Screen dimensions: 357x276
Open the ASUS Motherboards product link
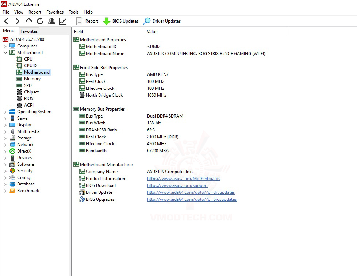pyautogui.click(x=184, y=179)
